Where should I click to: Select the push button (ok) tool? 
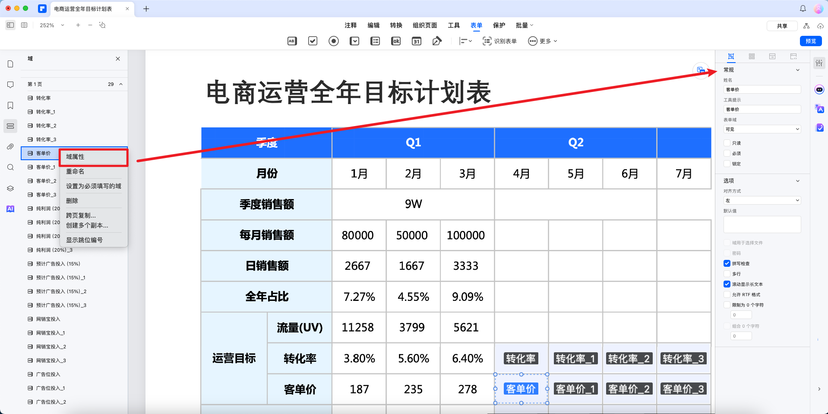(395, 41)
